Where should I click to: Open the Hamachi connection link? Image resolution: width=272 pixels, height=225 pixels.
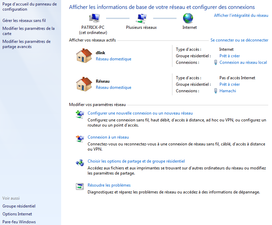228,91
